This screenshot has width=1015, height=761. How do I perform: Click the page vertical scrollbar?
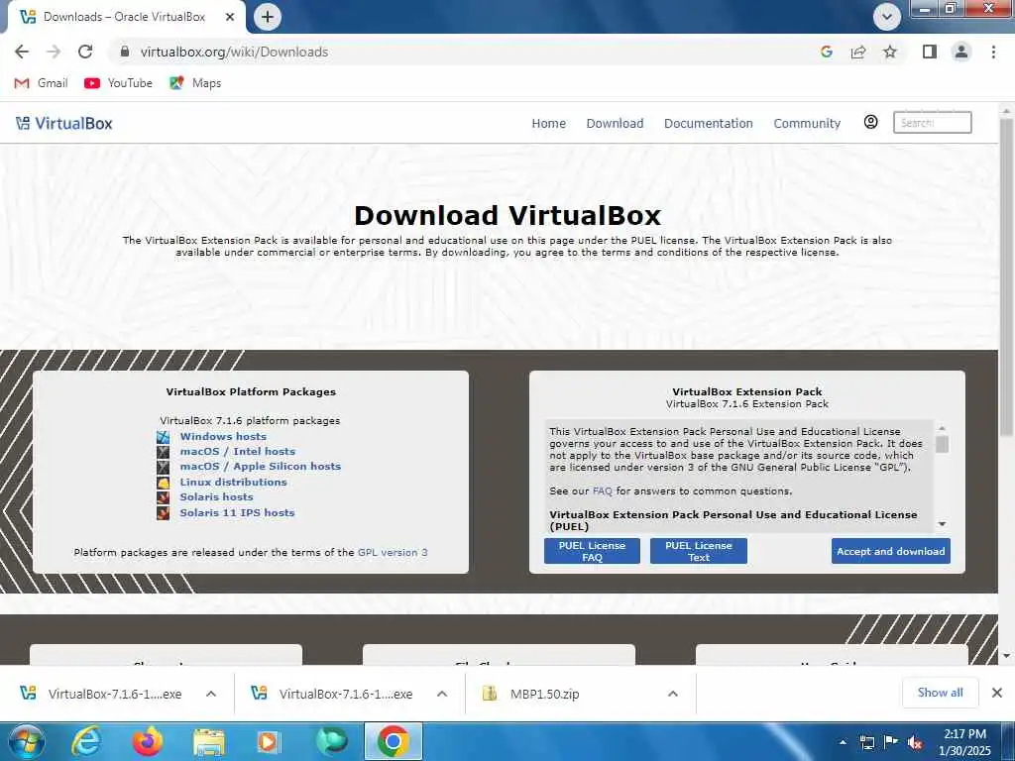click(1006, 278)
